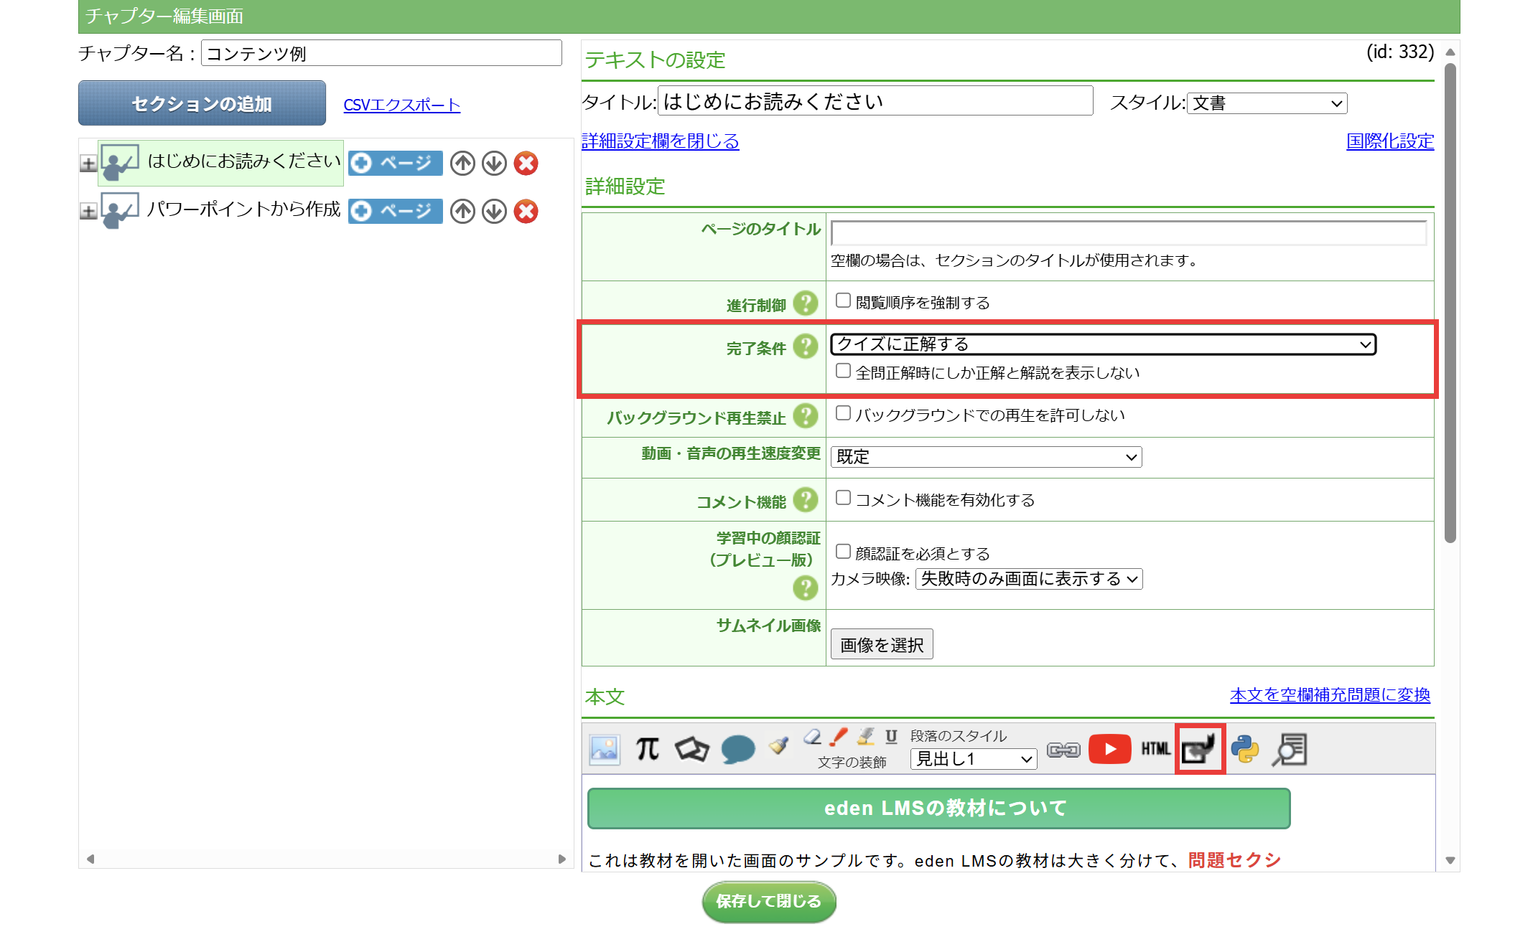Click the paintbrush format icon
The height and width of the screenshot is (952, 1538).
[x=778, y=746]
